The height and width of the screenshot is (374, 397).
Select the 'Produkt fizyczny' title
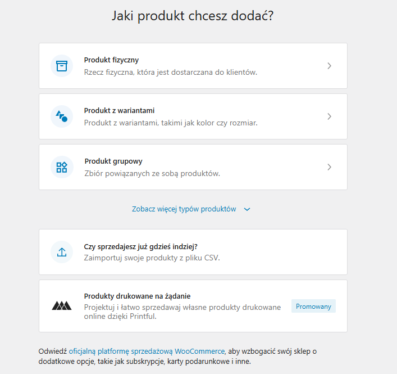(111, 60)
